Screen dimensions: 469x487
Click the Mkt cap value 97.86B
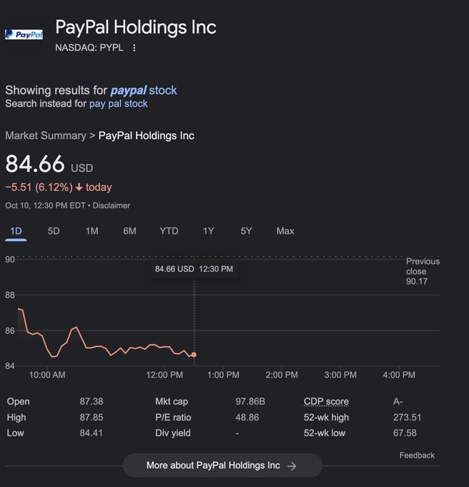click(x=250, y=402)
